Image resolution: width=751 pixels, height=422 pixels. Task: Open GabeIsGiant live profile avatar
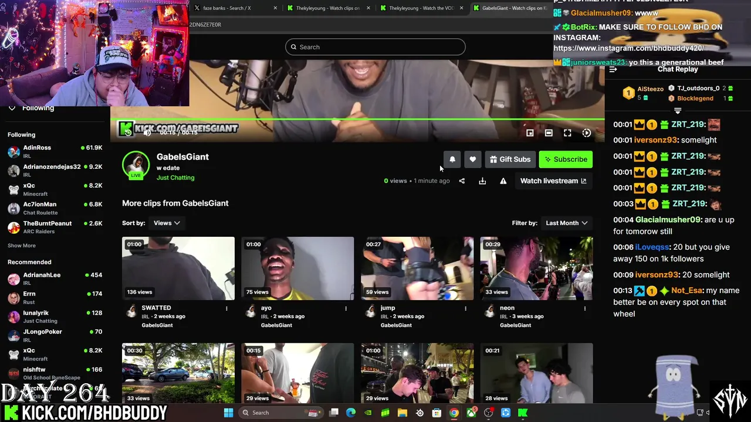point(136,165)
